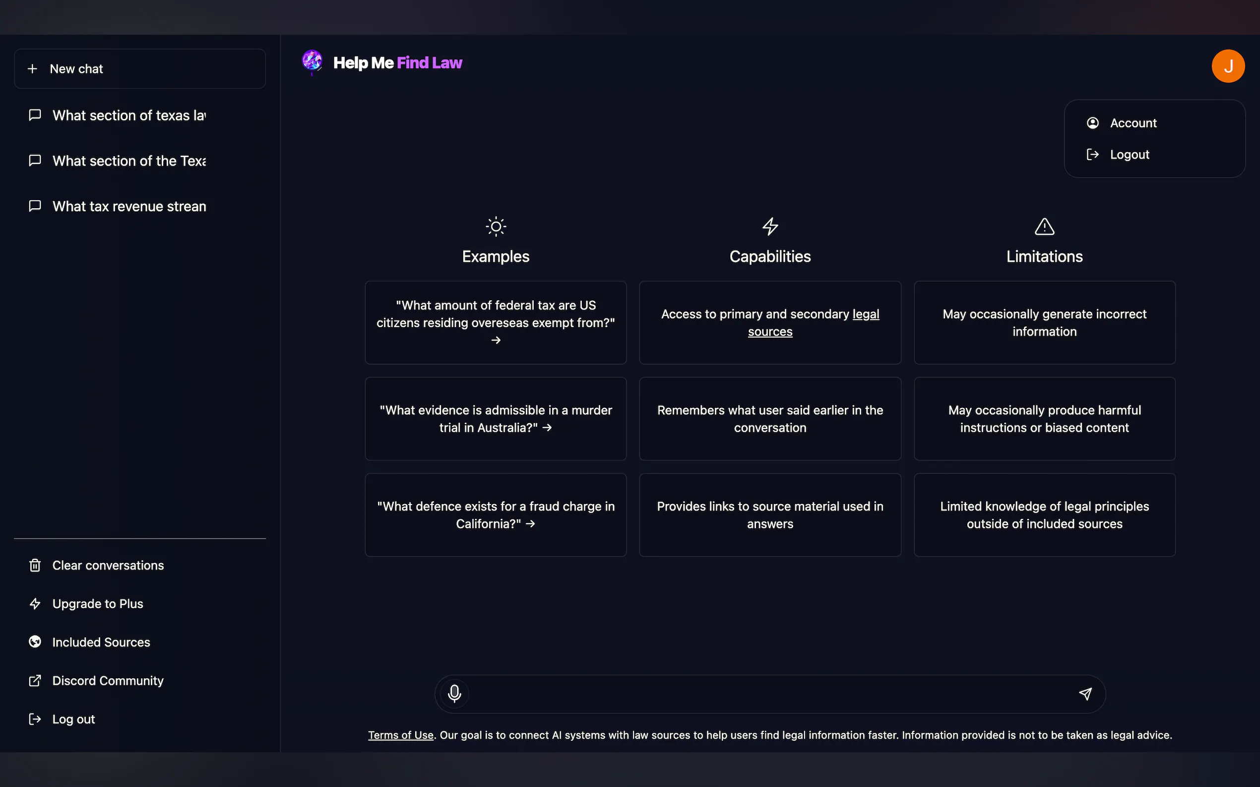Open the 'What section of texas la' chat
The image size is (1260, 787).
click(x=129, y=115)
